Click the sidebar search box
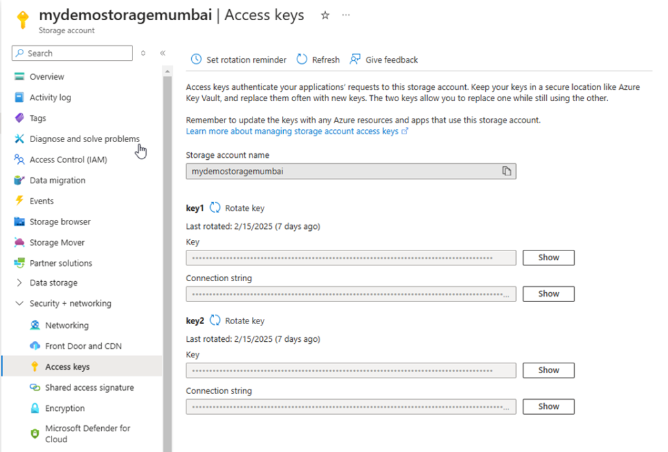This screenshot has width=668, height=452. pyautogui.click(x=72, y=53)
